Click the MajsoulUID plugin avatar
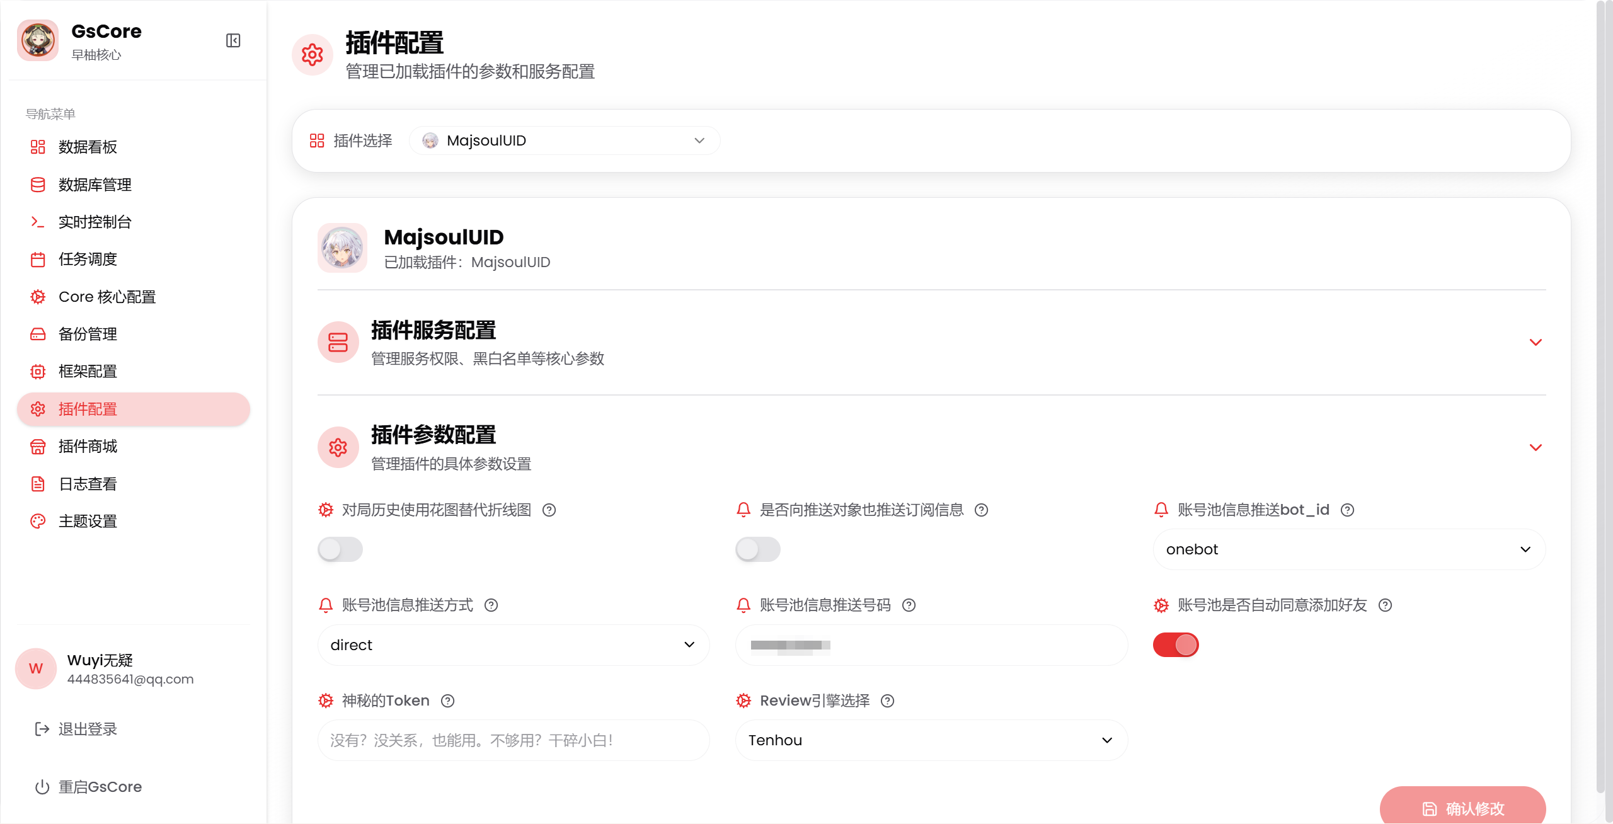1613x824 pixels. (x=342, y=248)
